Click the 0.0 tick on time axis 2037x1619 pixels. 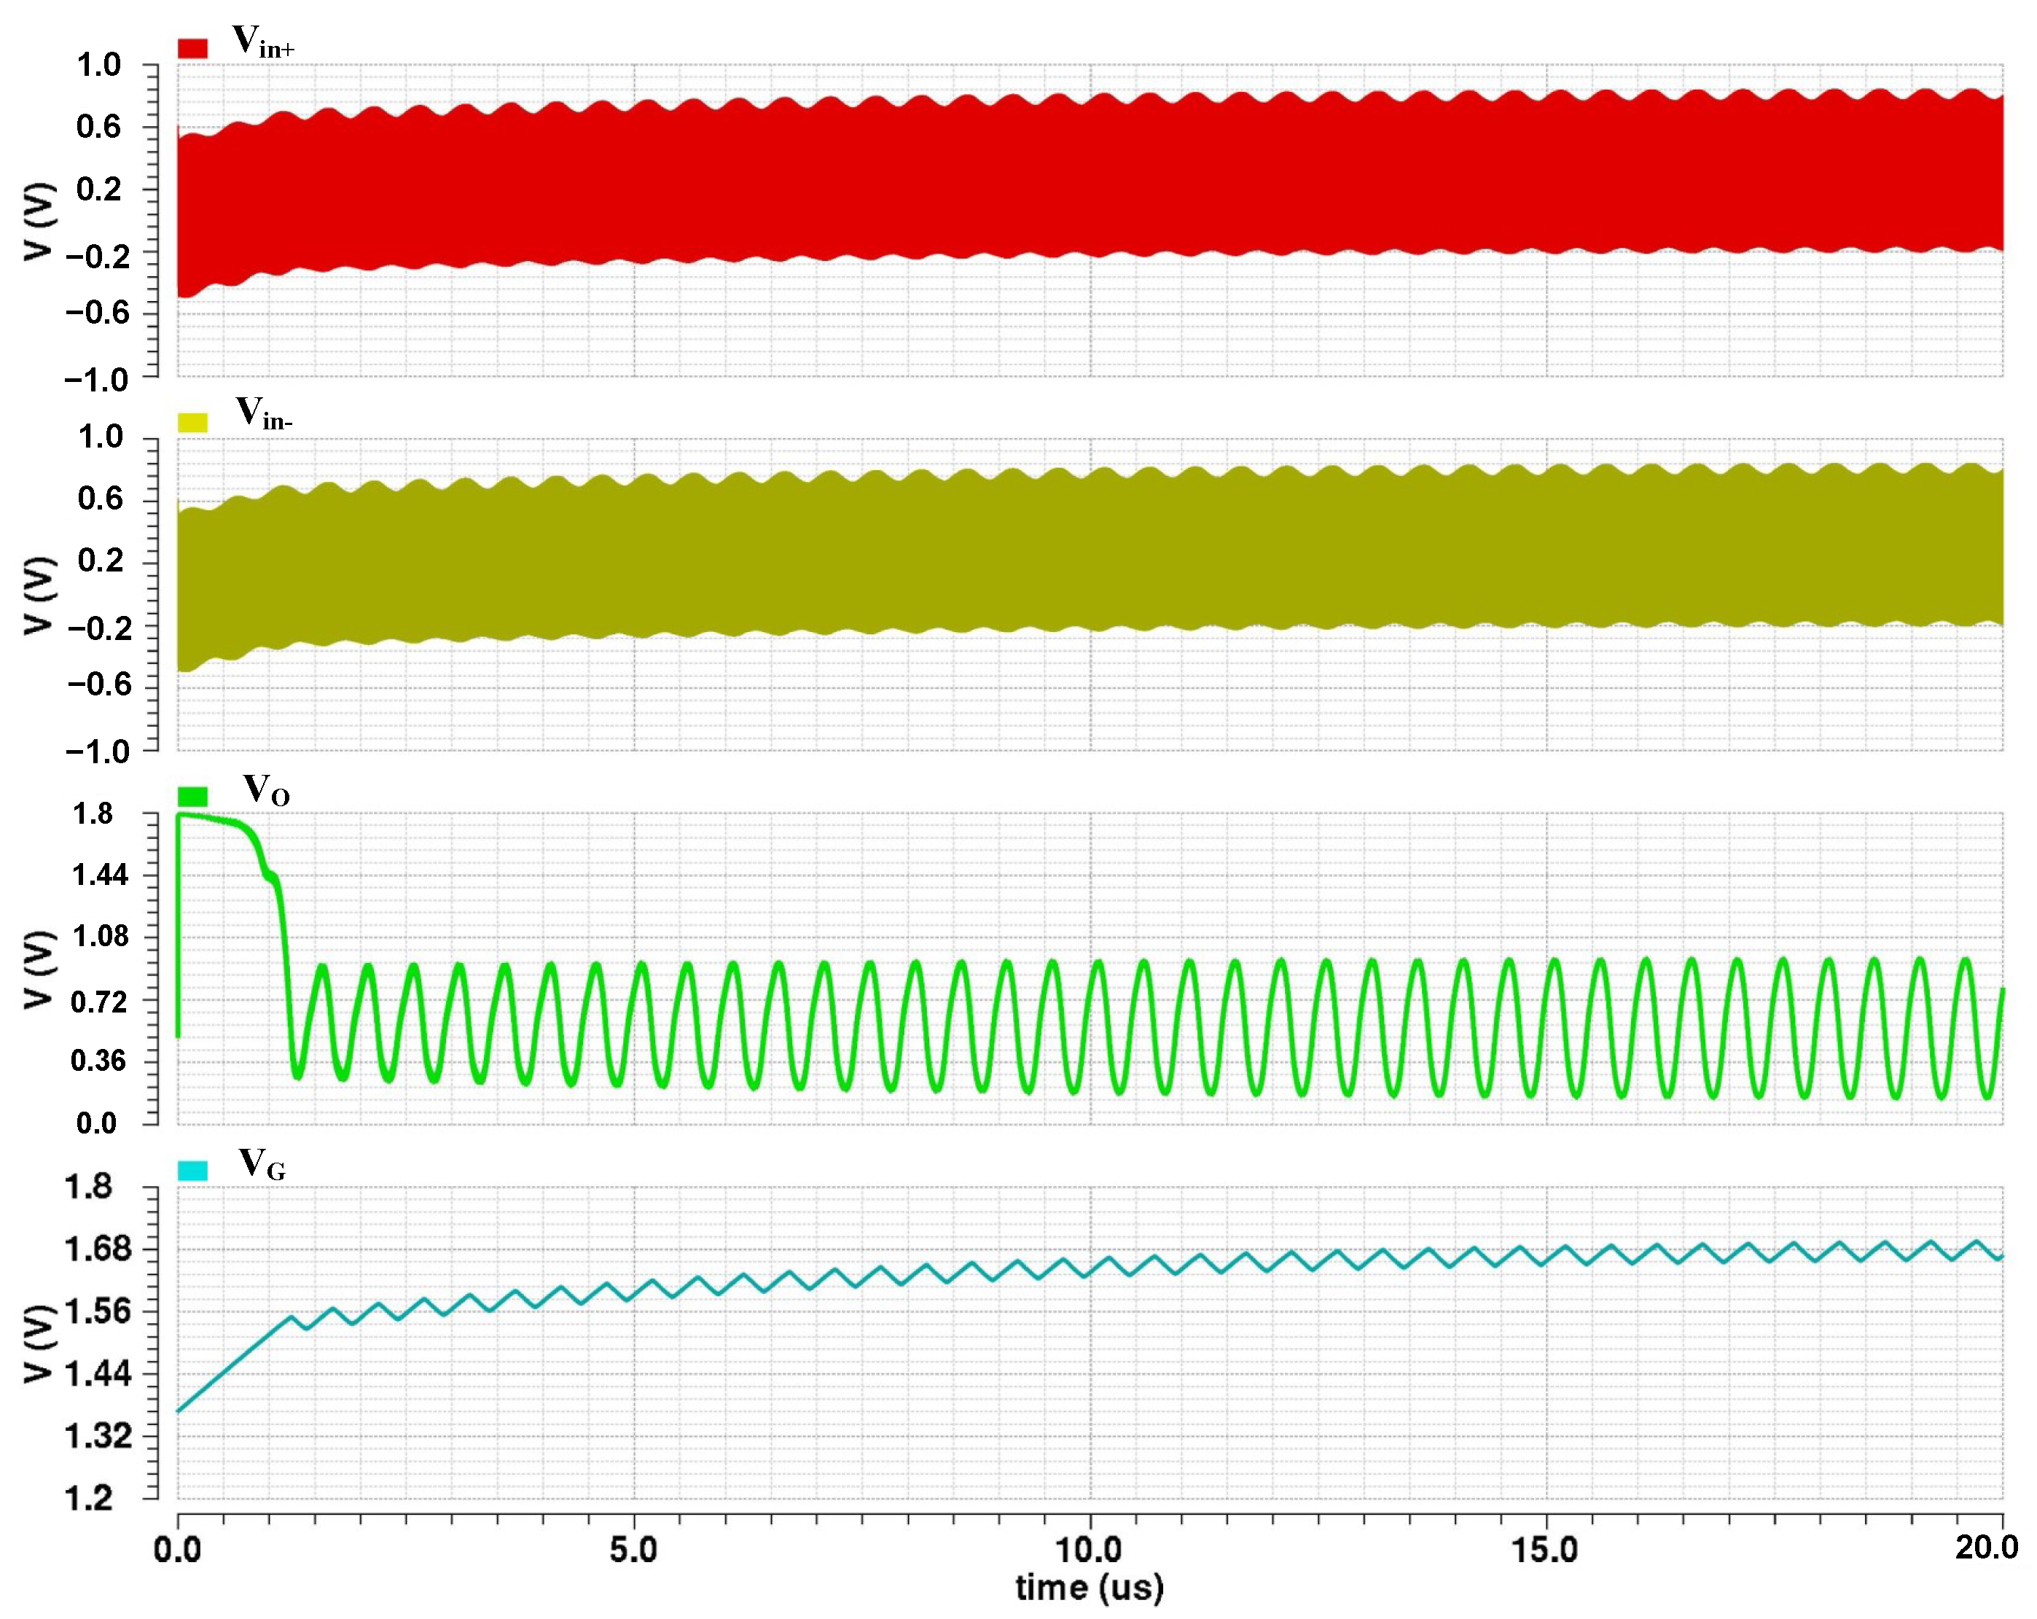(176, 1550)
